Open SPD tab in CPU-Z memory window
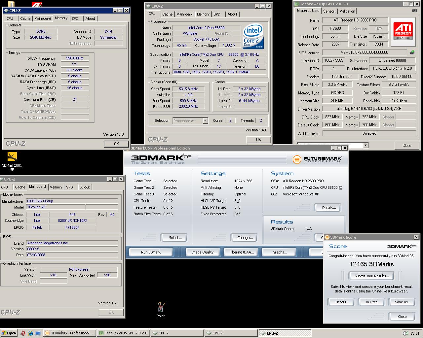Viewport: 423px width, 338px height. 75,18
